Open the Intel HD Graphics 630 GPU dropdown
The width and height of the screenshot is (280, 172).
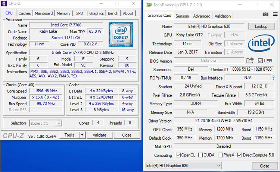183,166
